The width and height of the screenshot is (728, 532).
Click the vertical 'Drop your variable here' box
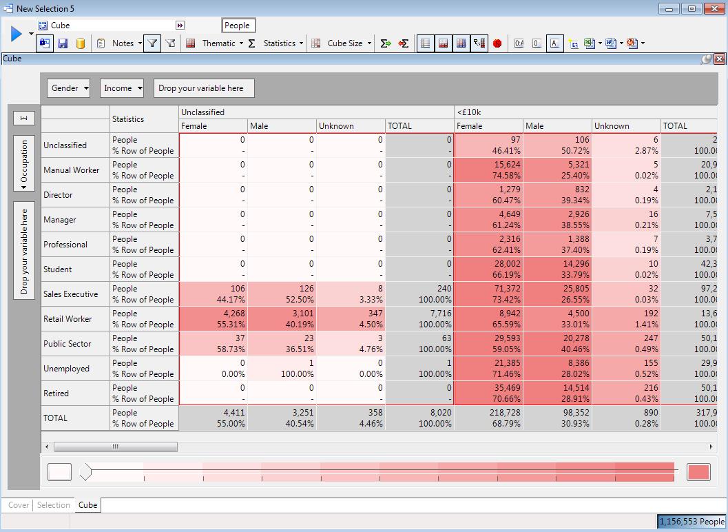[24, 250]
